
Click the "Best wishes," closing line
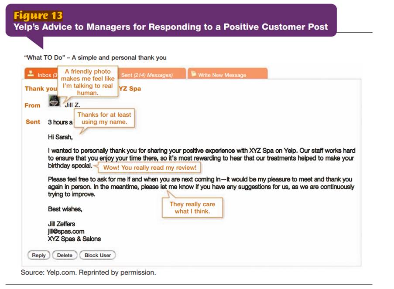click(65, 209)
